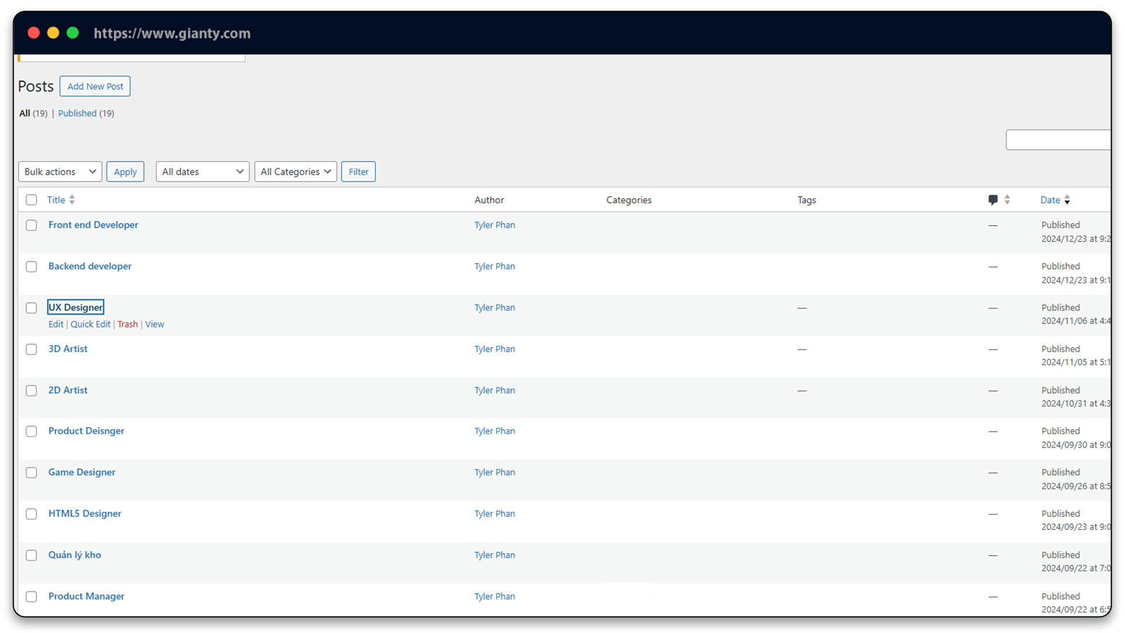Tick the select-all posts checkbox

point(32,200)
